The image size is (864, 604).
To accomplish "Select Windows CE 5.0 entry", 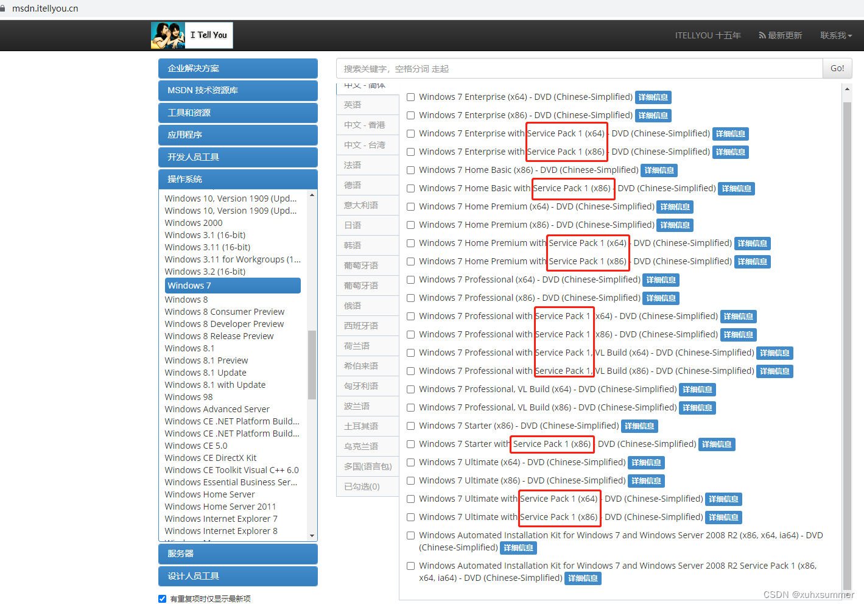I will pos(196,446).
